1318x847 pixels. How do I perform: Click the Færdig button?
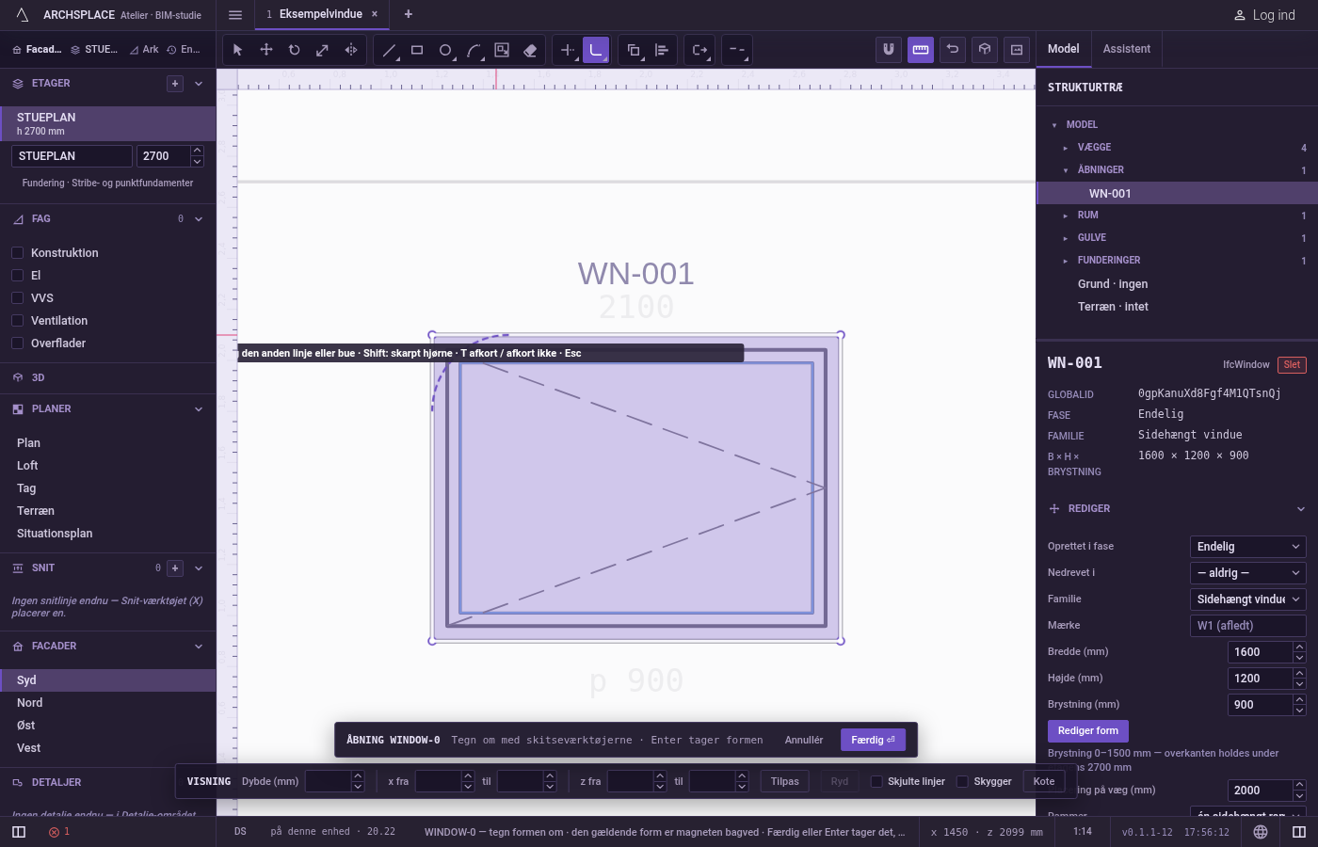874,740
